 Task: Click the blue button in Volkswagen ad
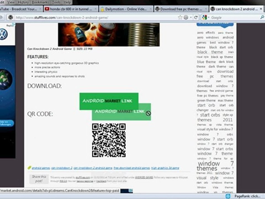[6, 123]
